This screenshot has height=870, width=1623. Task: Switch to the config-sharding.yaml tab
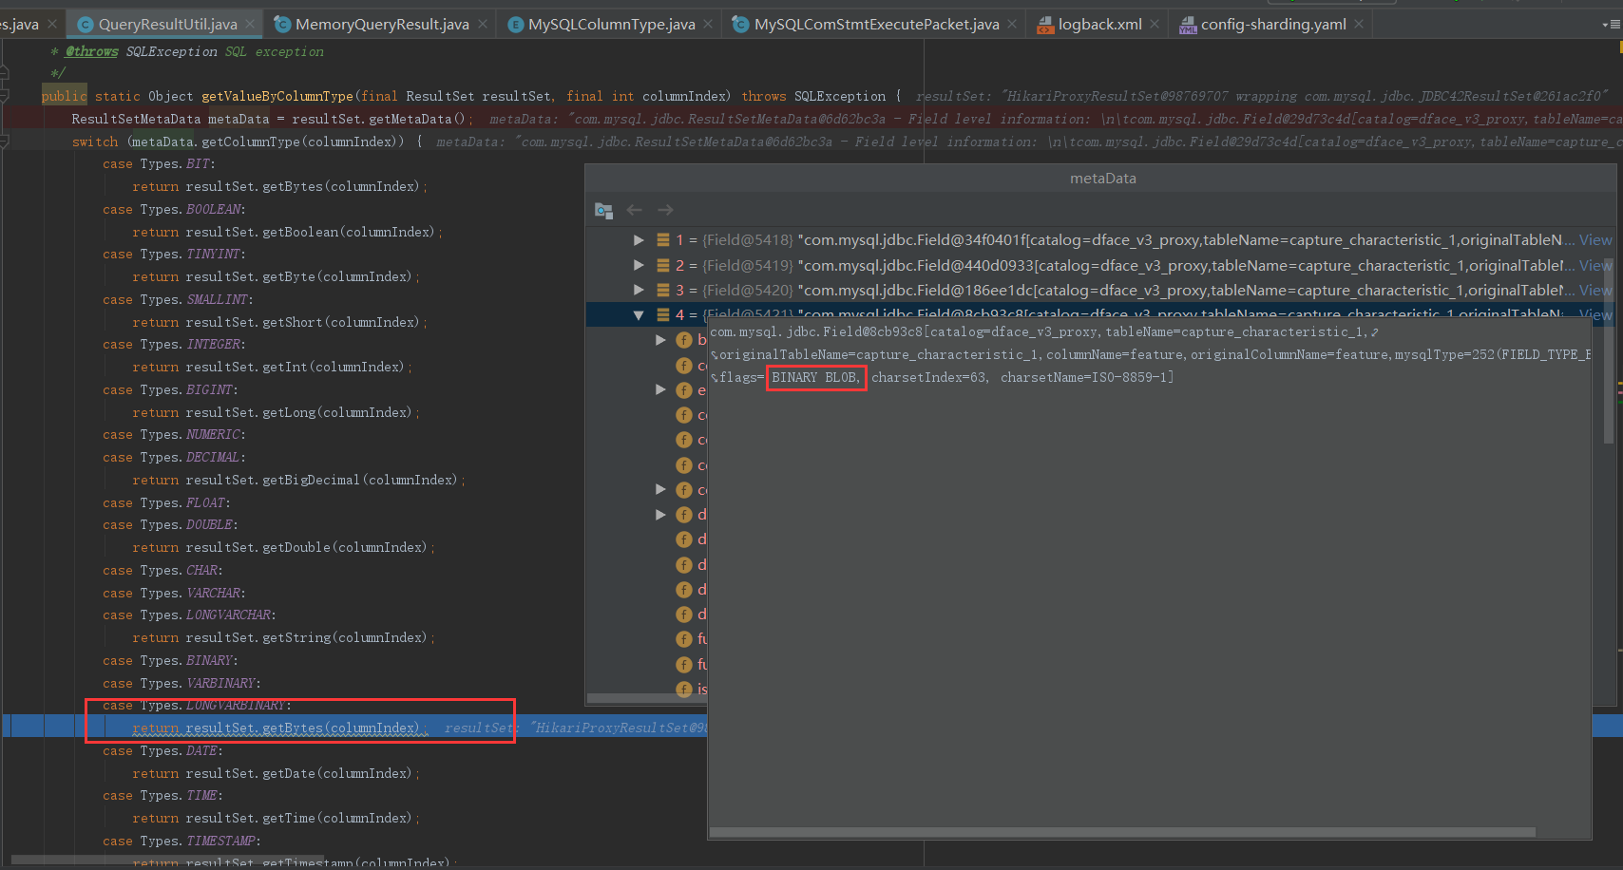click(1273, 23)
